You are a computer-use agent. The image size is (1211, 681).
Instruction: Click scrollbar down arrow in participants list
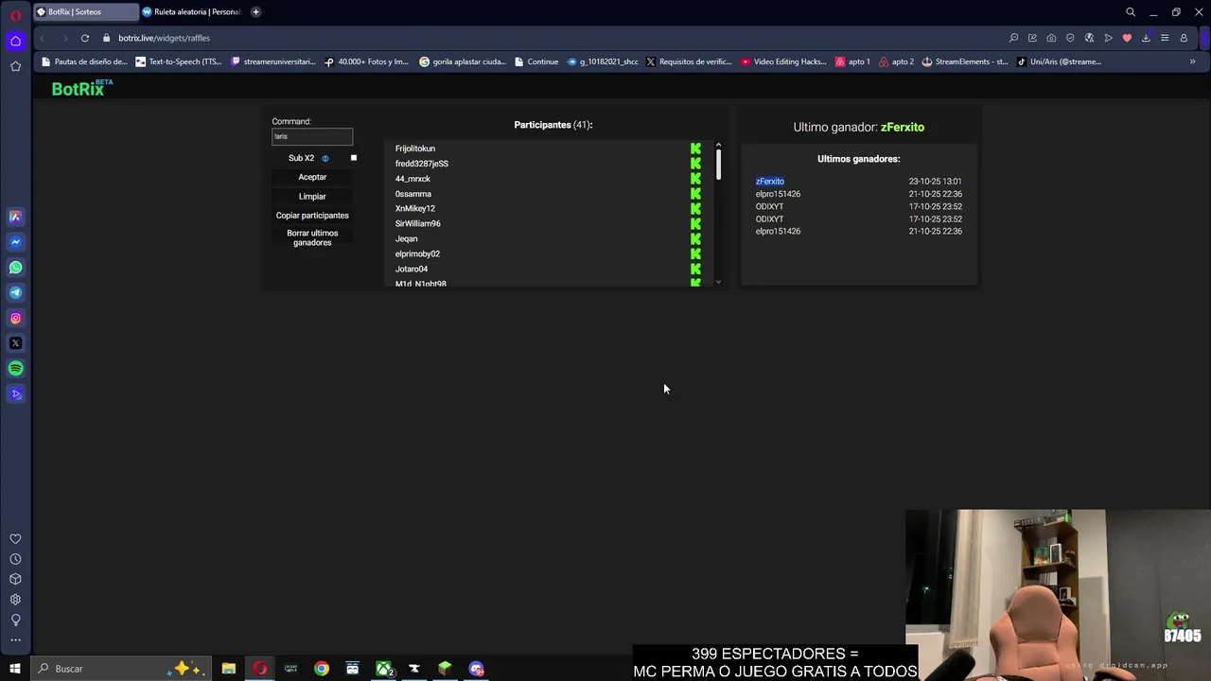pyautogui.click(x=718, y=282)
